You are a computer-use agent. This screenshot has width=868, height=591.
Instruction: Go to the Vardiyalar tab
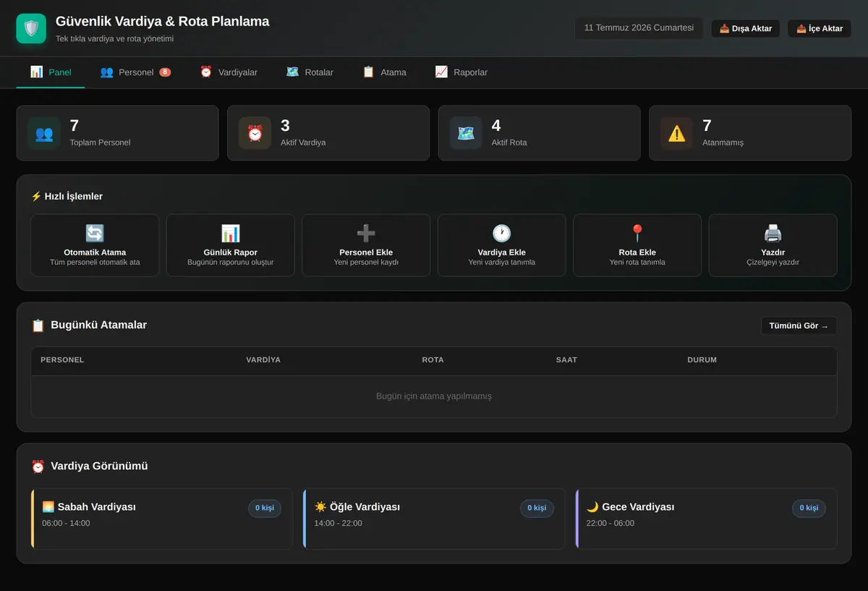tap(228, 72)
